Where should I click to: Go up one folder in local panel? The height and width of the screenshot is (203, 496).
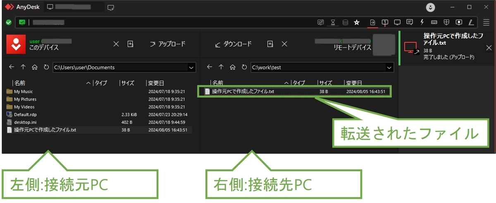point(23,67)
